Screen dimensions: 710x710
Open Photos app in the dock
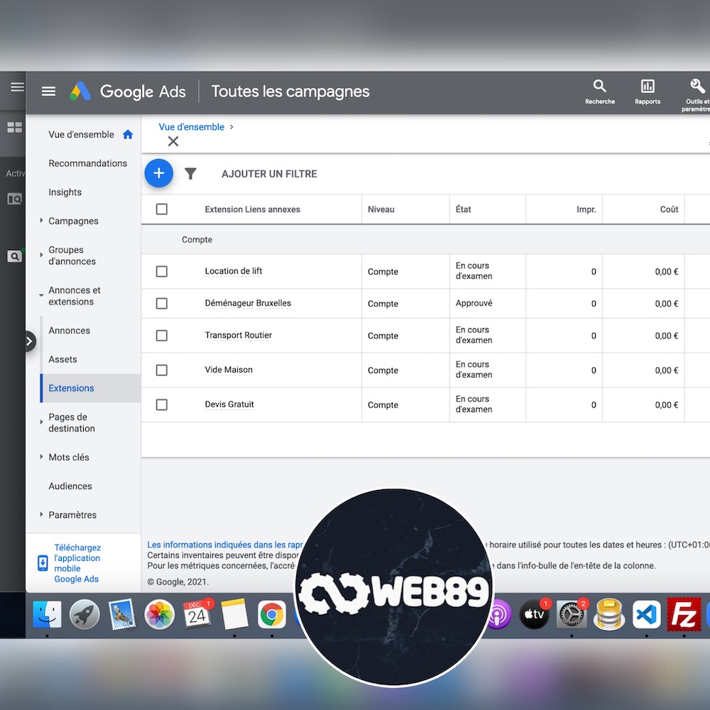(x=159, y=614)
